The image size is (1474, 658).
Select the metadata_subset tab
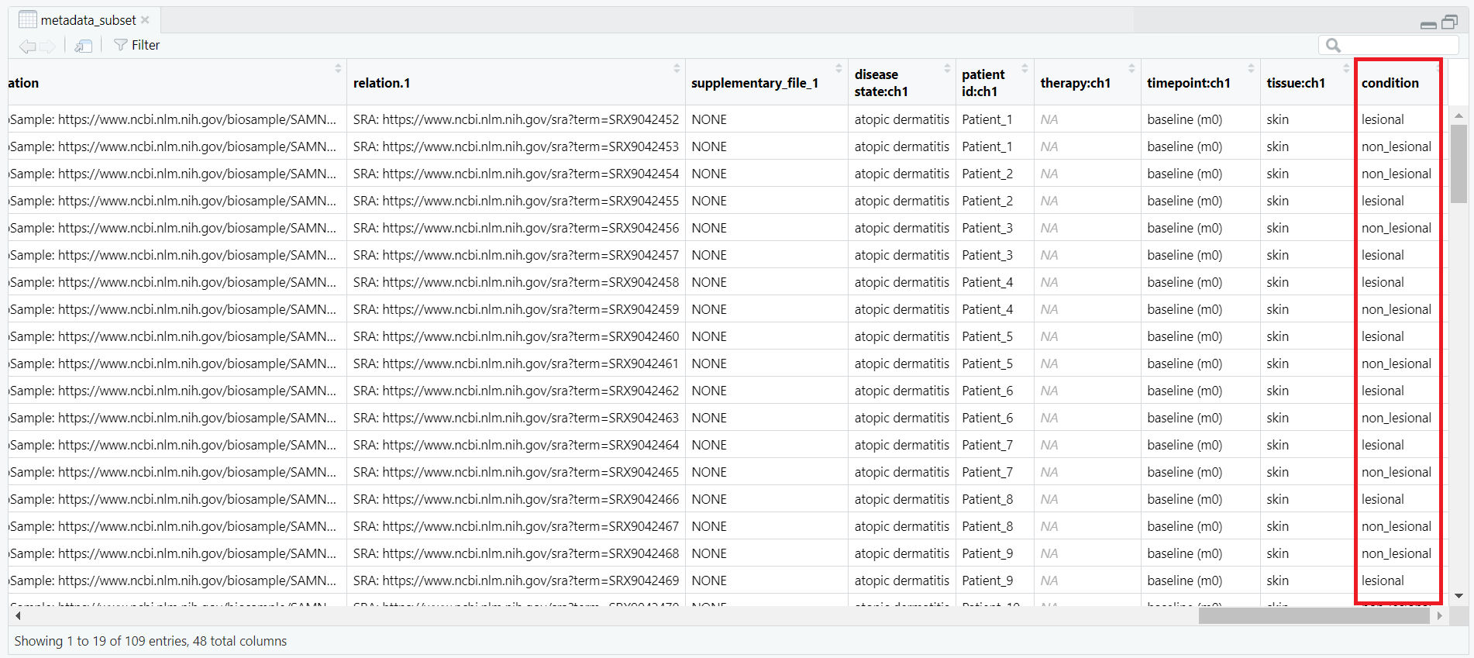click(x=88, y=20)
